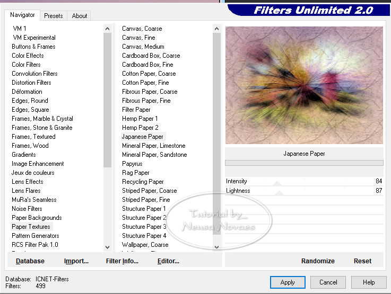Choose Frames, Marble & Crystal
This screenshot has height=294, width=391.
coord(42,119)
